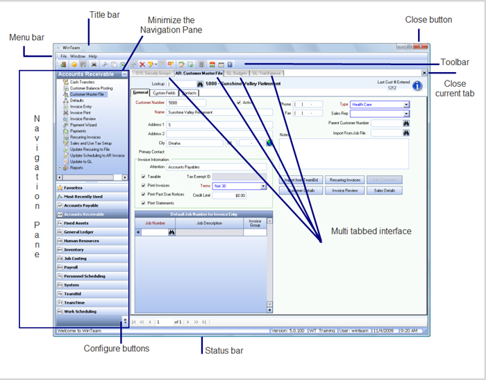
Task: Uncheck the Taxable checkbox
Action: point(143,177)
